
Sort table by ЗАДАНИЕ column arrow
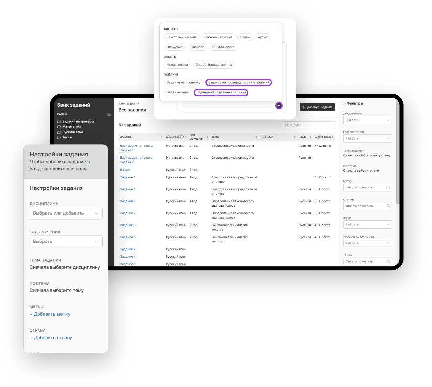(x=162, y=137)
